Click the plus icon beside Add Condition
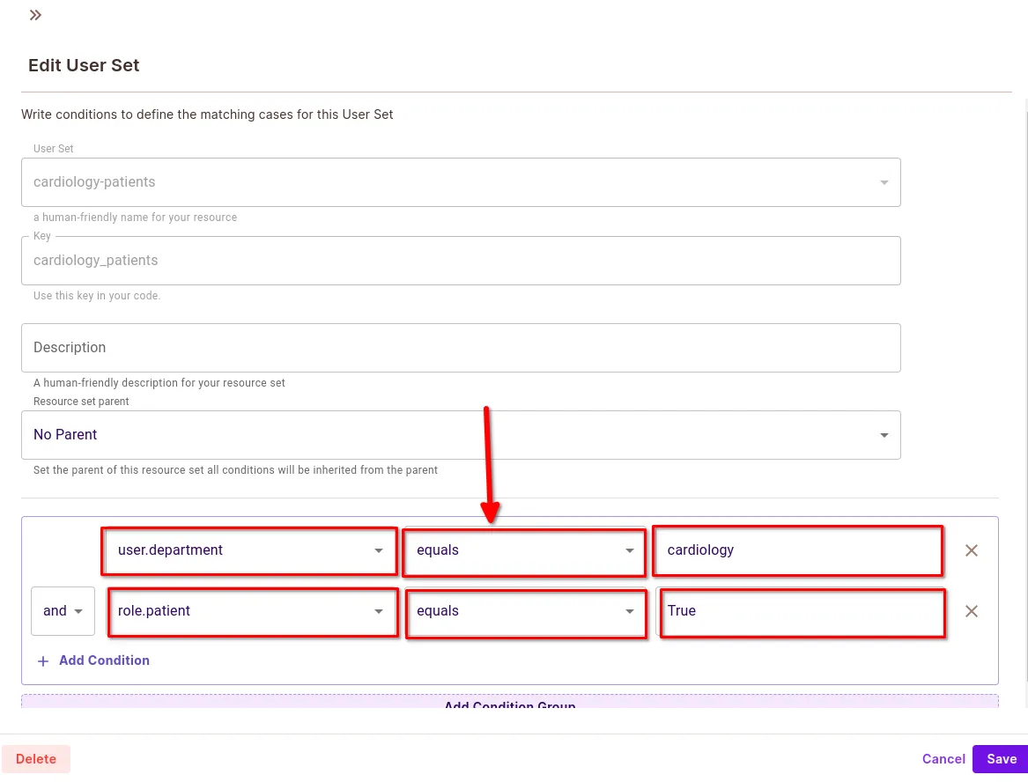 (42, 660)
